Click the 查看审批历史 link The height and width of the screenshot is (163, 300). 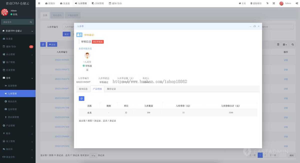tap(85, 48)
